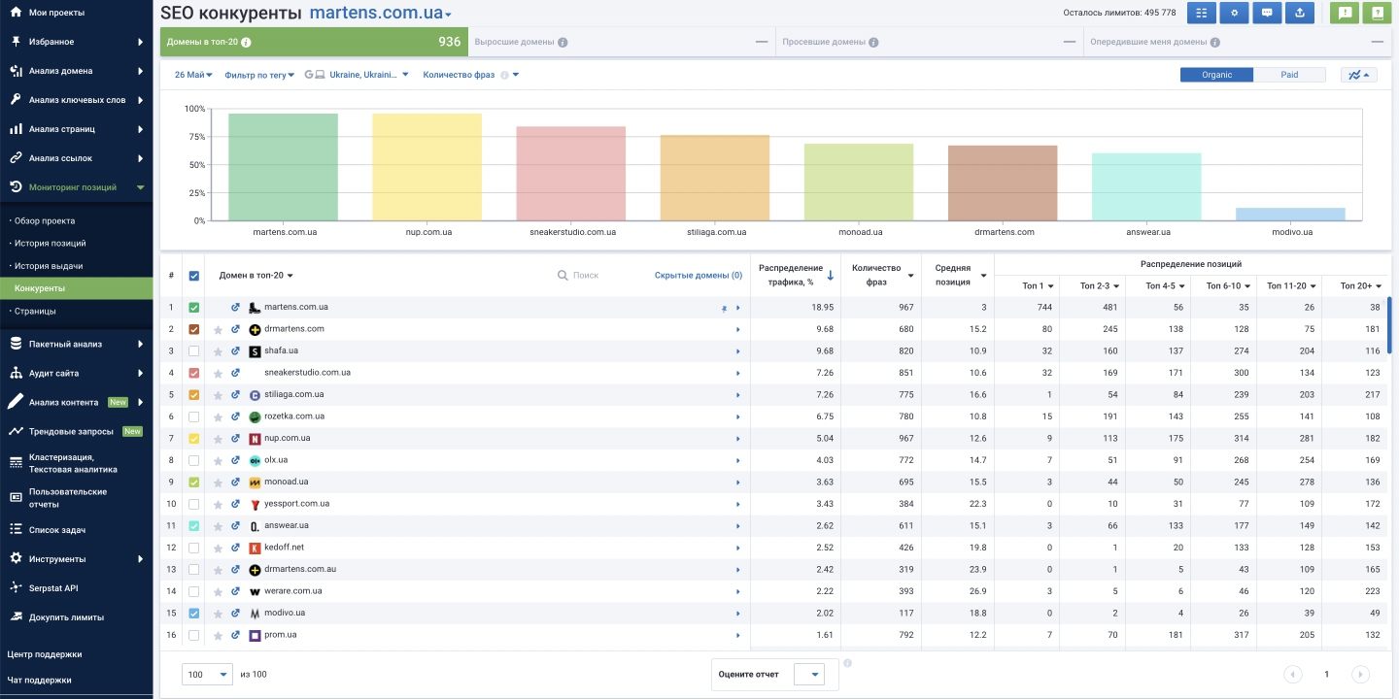This screenshot has width=1399, height=699.
Task: Star the kedoff.net domain
Action: tap(219, 548)
